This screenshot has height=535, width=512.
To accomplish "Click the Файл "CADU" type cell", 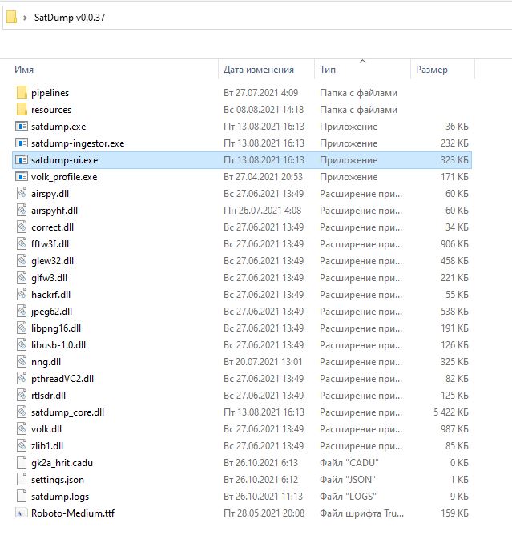I will pyautogui.click(x=349, y=463).
